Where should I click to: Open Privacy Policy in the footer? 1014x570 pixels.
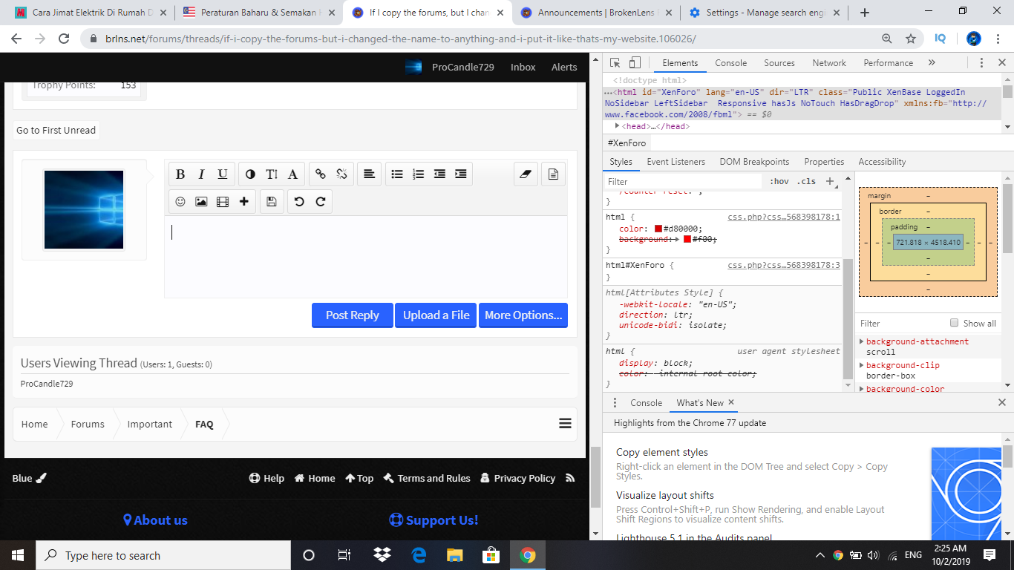517,478
